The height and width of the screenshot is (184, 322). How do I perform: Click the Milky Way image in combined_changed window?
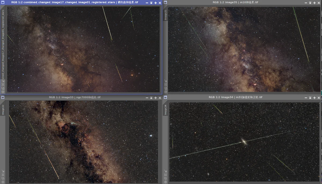tap(83, 49)
